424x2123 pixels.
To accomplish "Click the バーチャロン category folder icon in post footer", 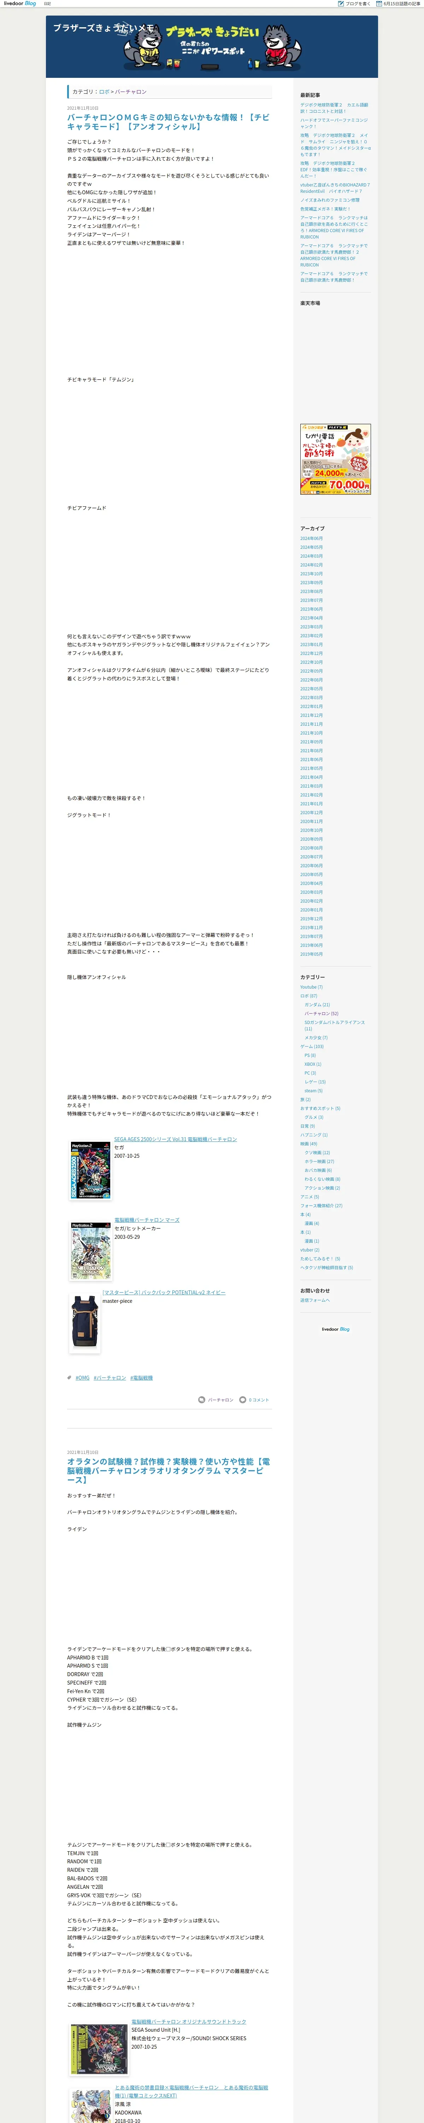I will click(x=202, y=1399).
